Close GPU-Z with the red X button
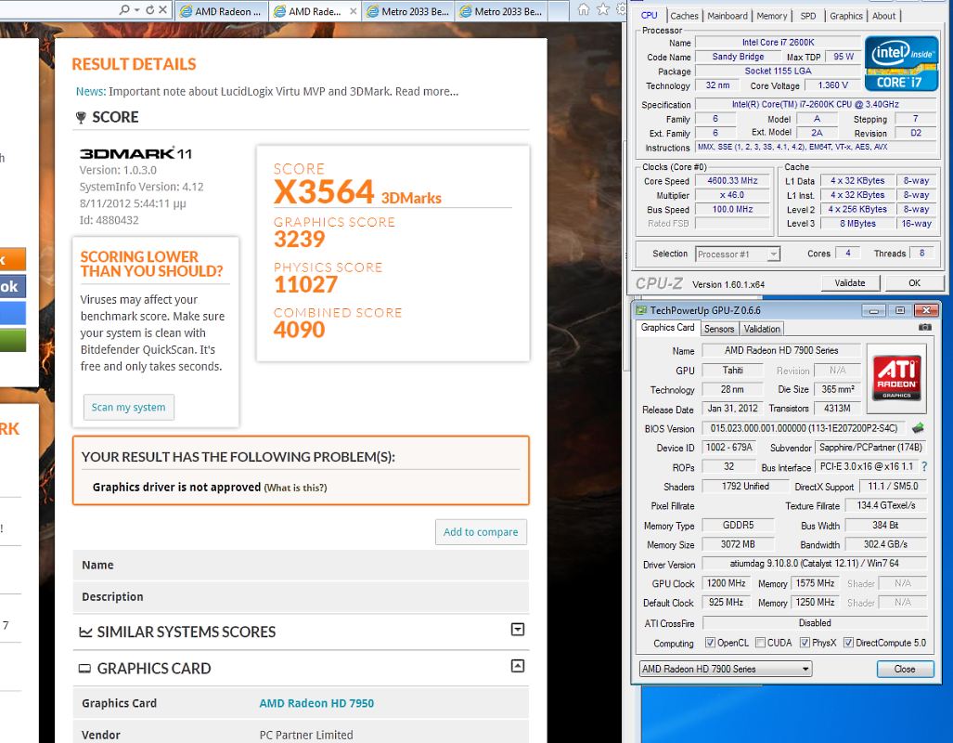The height and width of the screenshot is (743, 953). pyautogui.click(x=926, y=310)
